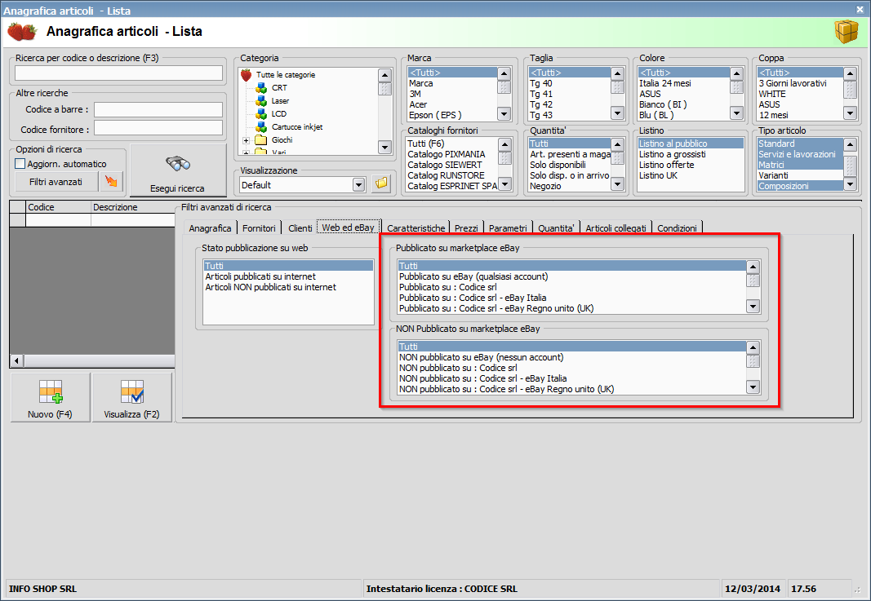Open the Visualizzazione Default dropdown
The width and height of the screenshot is (871, 601).
pyautogui.click(x=359, y=185)
